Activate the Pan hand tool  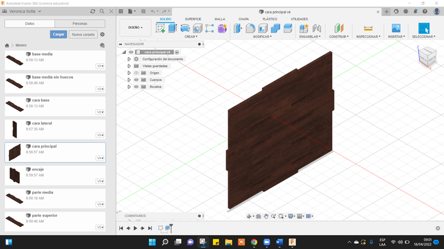[x=266, y=216]
